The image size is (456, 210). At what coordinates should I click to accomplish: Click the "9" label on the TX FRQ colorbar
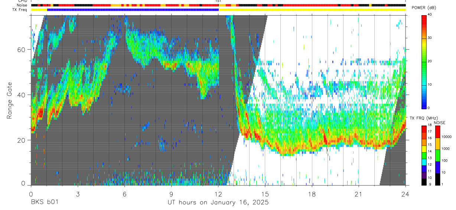pyautogui.click(x=430, y=184)
